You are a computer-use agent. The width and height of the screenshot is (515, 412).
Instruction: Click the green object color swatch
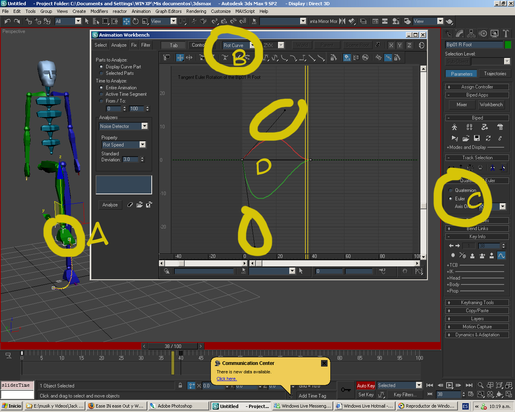point(508,45)
